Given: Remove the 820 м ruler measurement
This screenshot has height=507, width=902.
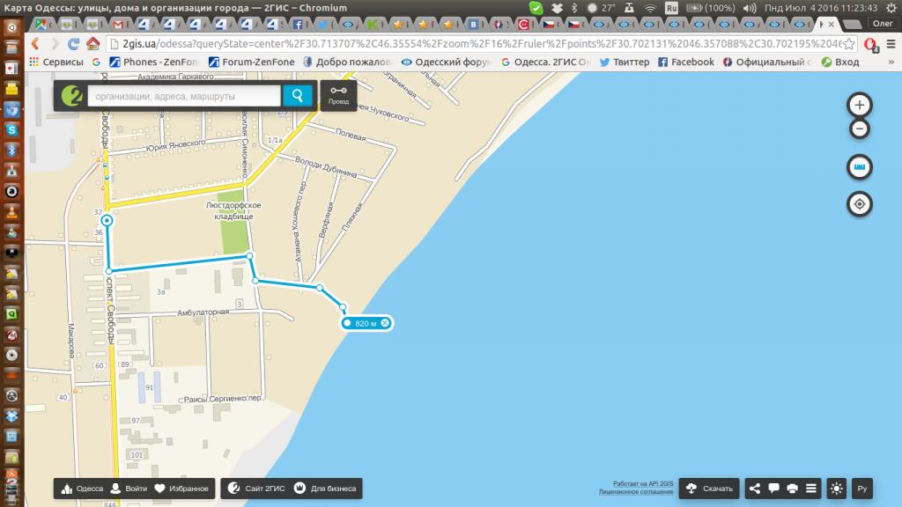Looking at the screenshot, I should 385,324.
